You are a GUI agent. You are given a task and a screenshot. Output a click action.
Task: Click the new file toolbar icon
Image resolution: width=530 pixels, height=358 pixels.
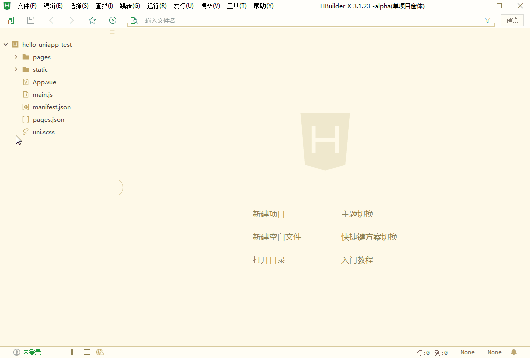(10, 20)
